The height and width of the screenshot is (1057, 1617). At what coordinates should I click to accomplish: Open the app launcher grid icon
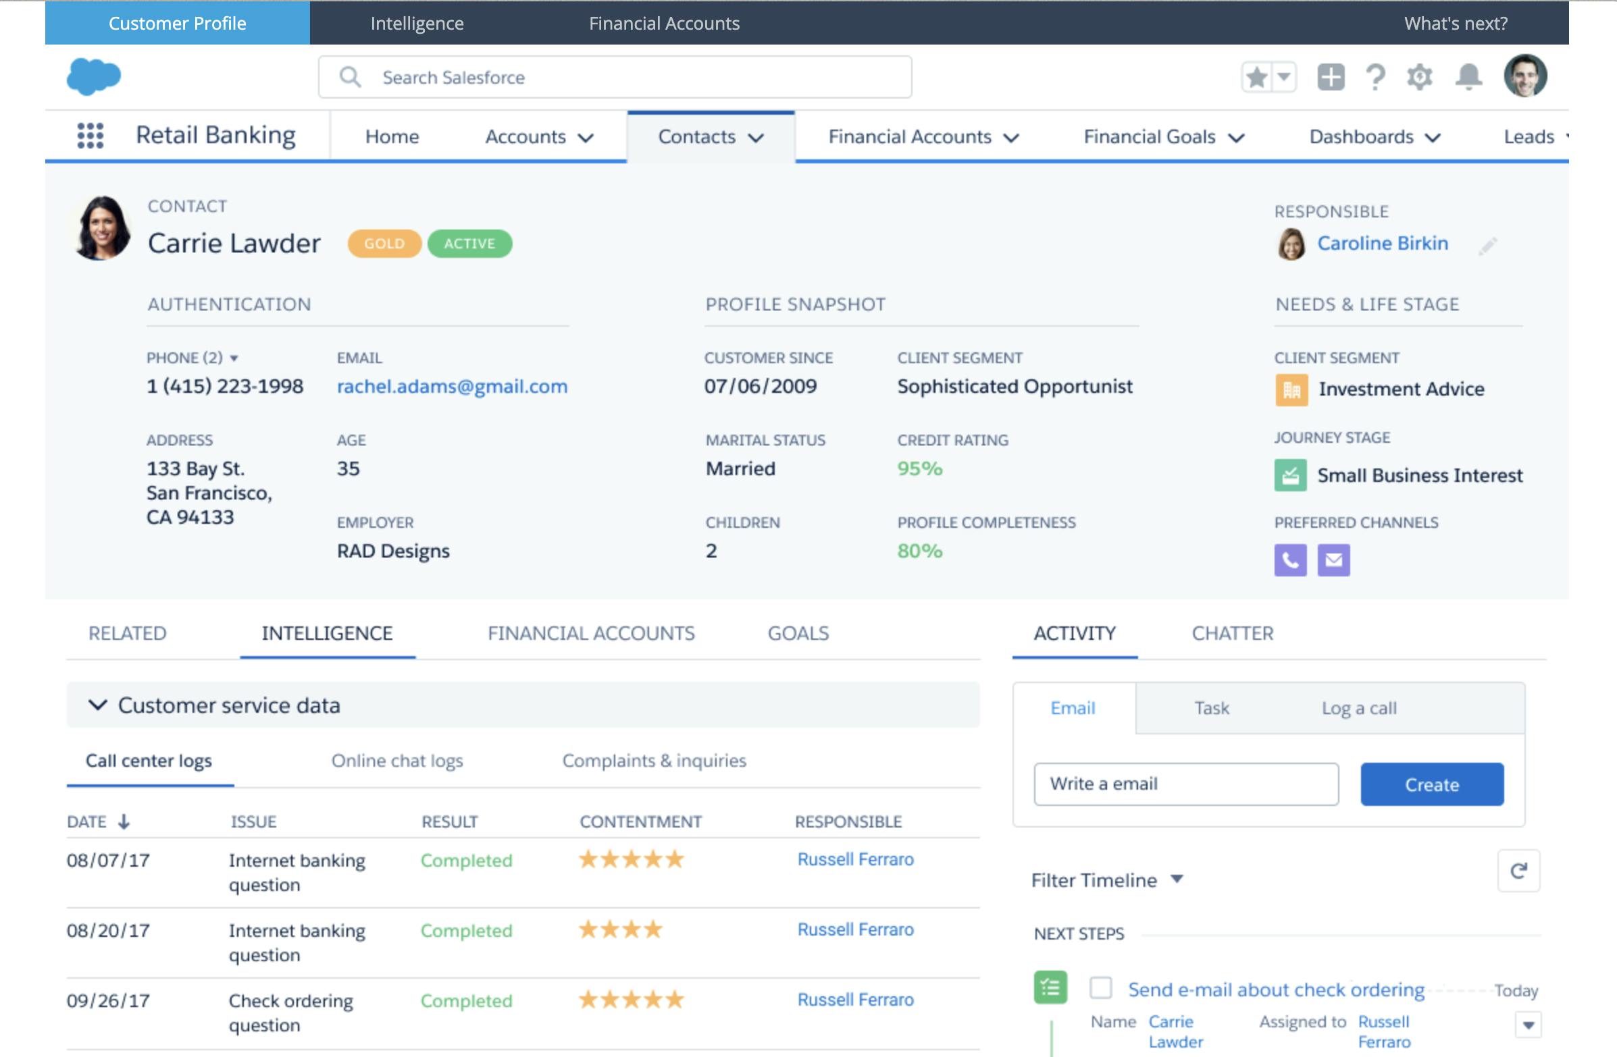click(91, 136)
